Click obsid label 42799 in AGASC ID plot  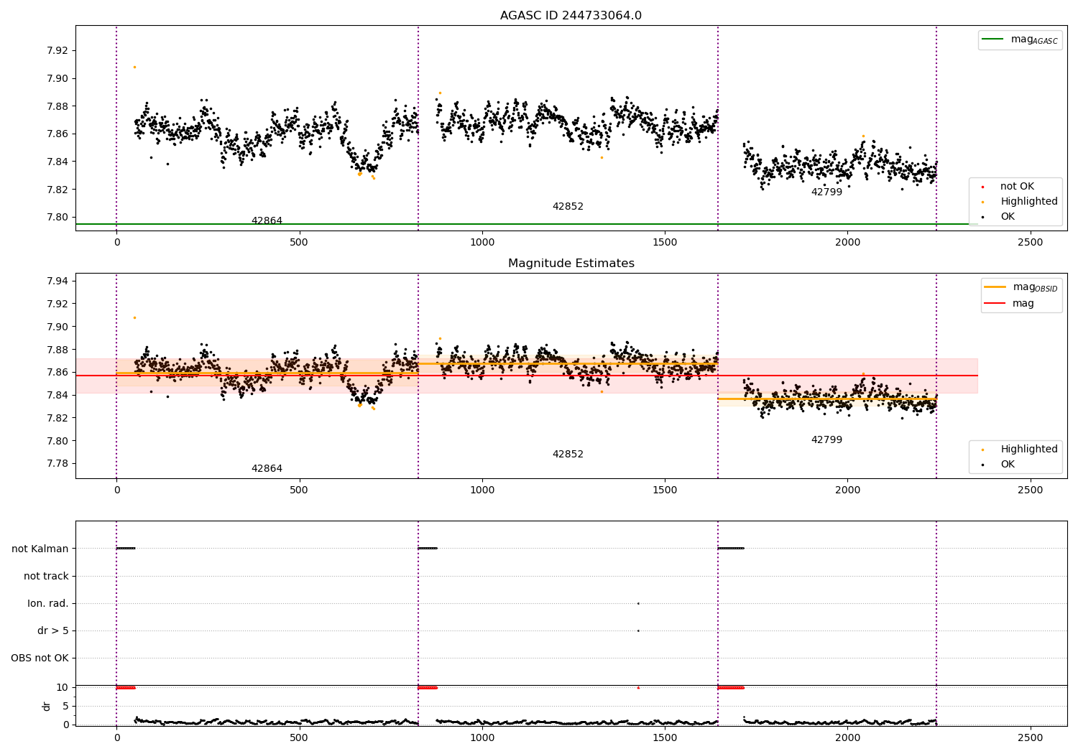826,192
